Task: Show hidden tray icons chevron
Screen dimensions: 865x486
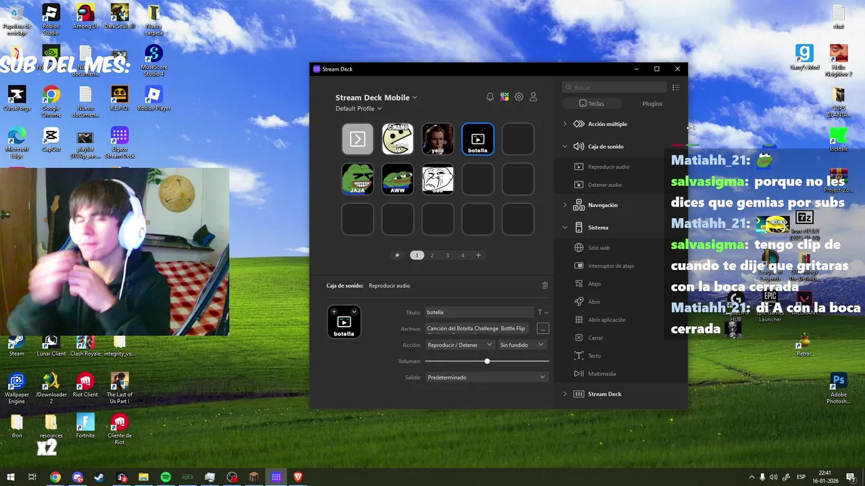Action: [751, 477]
